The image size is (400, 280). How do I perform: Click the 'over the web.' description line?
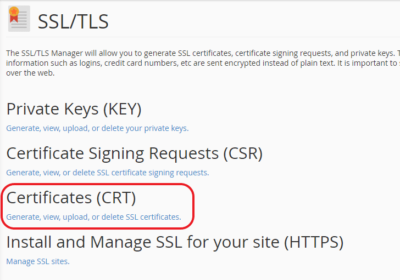(30, 73)
